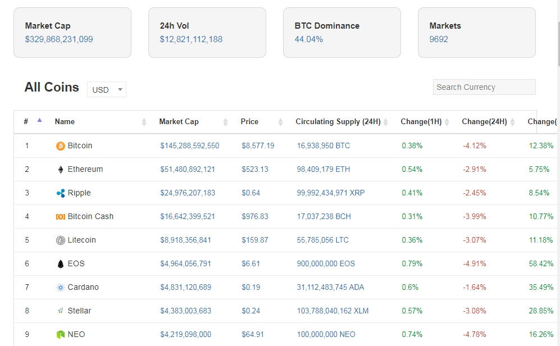The height and width of the screenshot is (346, 560).
Task: Click the Stellar rocket icon
Action: point(61,311)
